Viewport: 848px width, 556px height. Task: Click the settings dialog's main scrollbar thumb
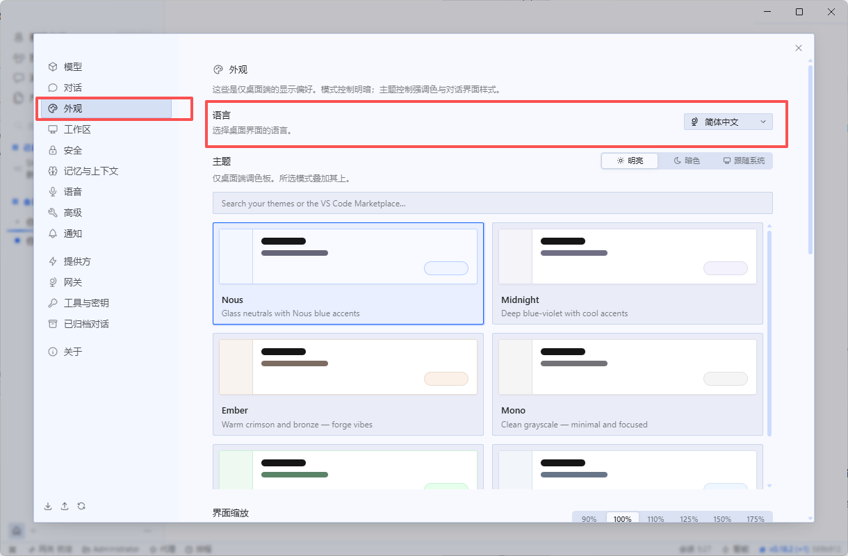[810, 159]
